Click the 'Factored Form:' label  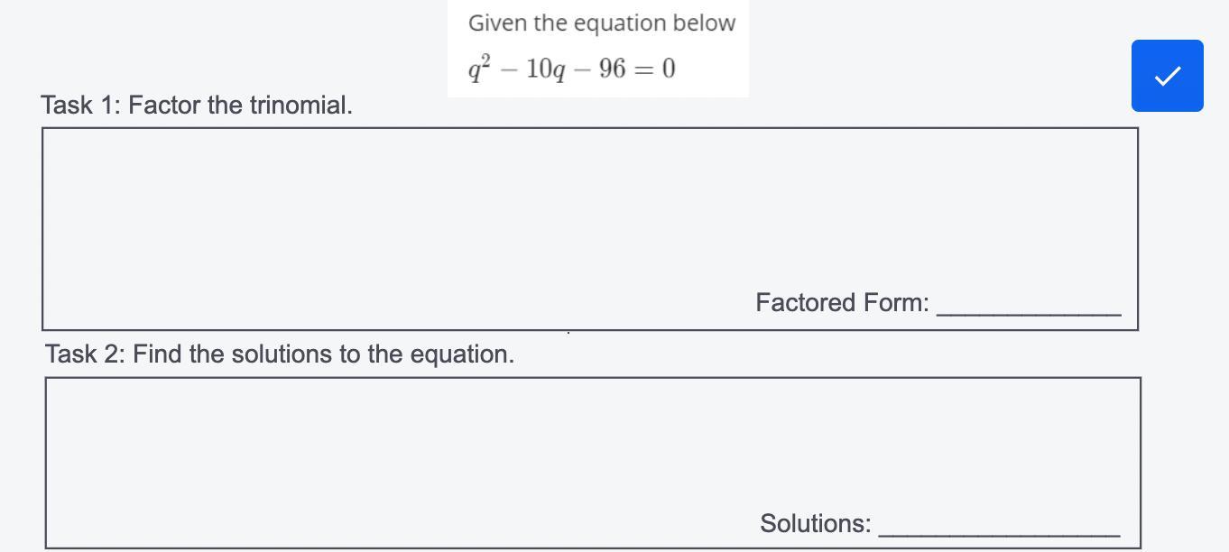843,302
